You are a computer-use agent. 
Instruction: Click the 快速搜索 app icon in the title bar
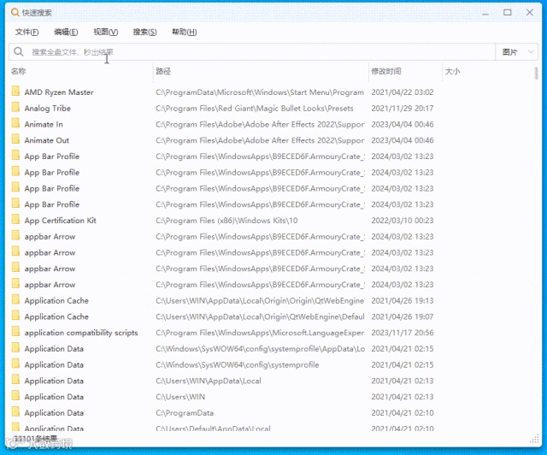pyautogui.click(x=15, y=12)
